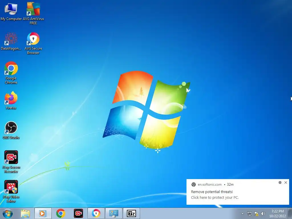Open the network tray icon

249,214
